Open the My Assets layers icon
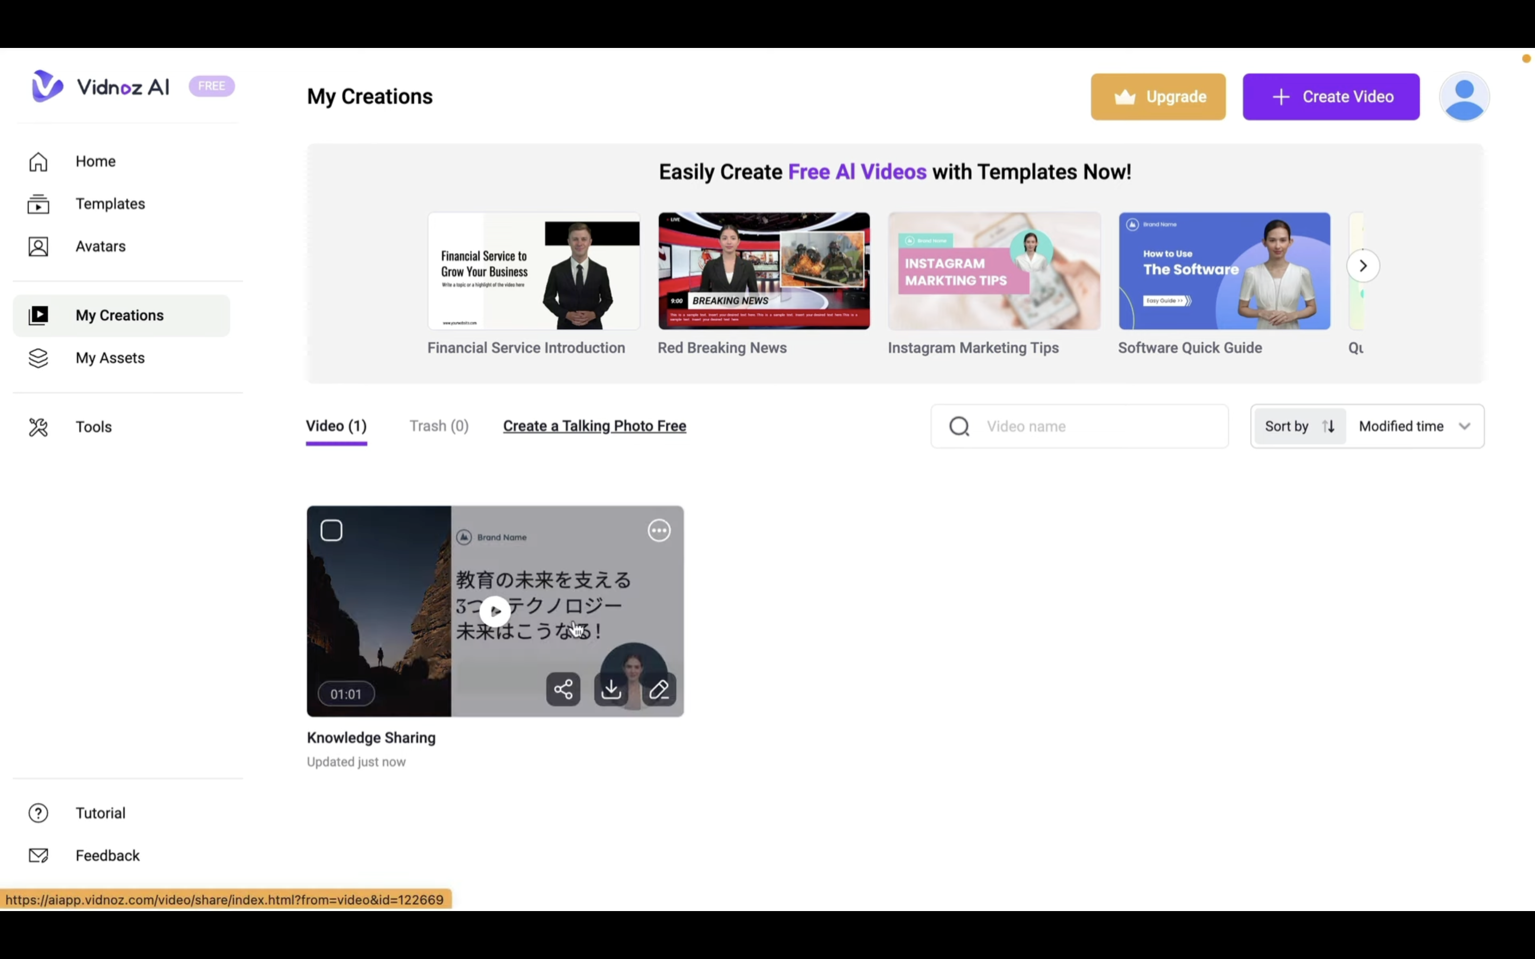The height and width of the screenshot is (959, 1535). (38, 359)
